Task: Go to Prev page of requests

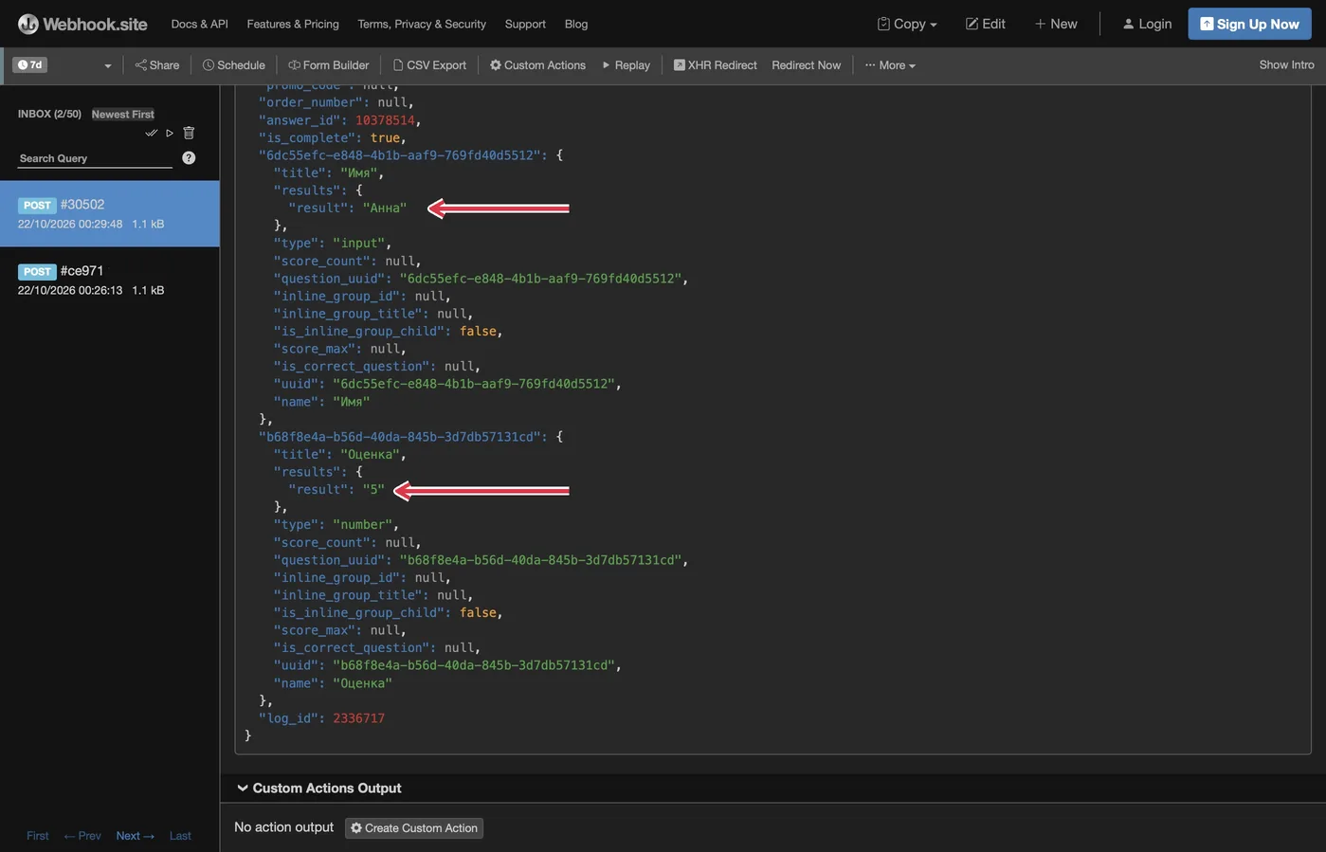Action: click(82, 836)
